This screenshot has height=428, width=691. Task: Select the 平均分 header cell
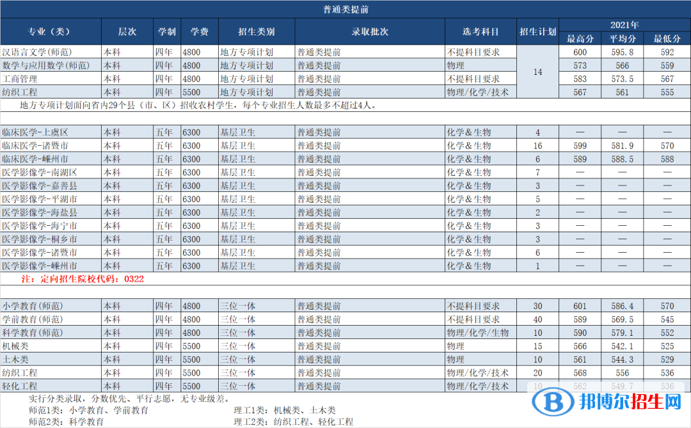coord(623,39)
